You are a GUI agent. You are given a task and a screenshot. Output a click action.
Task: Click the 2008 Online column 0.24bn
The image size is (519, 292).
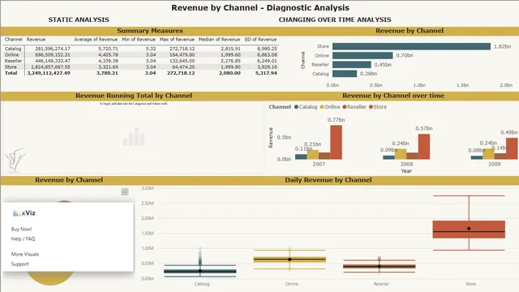tap(401, 154)
